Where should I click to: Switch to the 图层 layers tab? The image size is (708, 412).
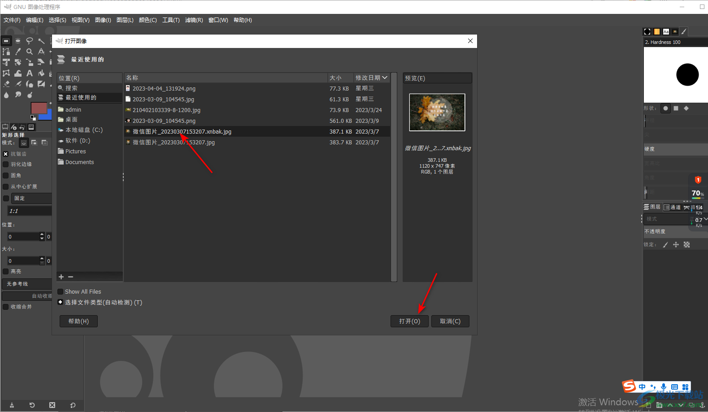[652, 207]
